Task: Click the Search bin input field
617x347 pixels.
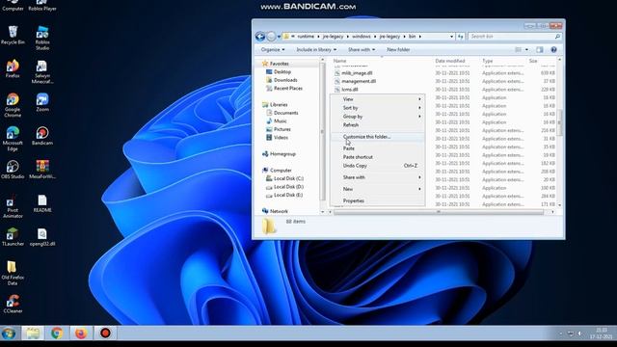Action: pos(514,37)
